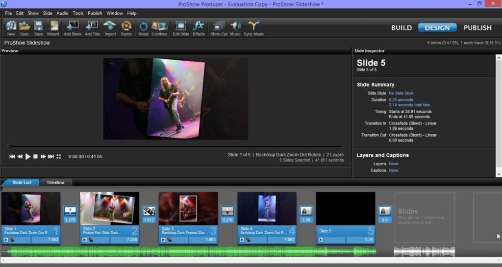Switch to the Timeline tab
This screenshot has width=502, height=267.
55,182
